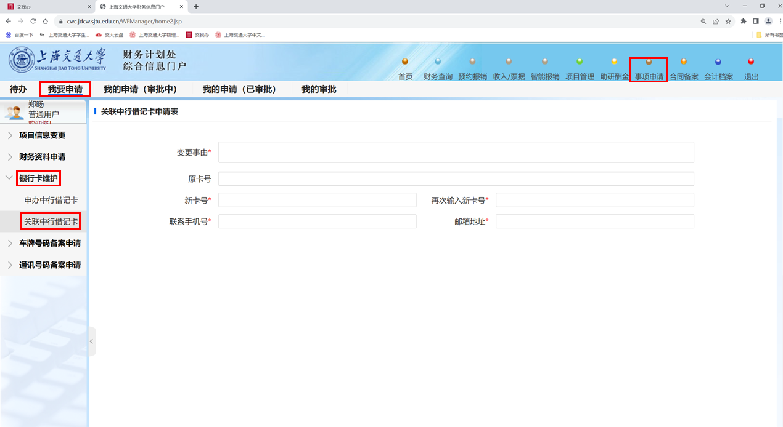This screenshot has height=427, width=783.
Task: Open 预约报销 navigation icon
Action: (x=472, y=62)
